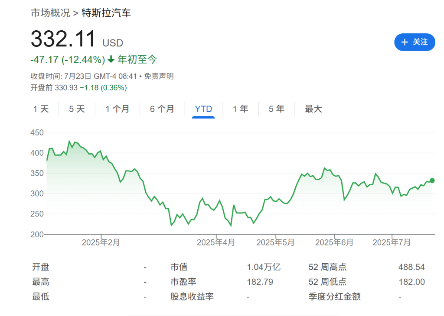Click the 2025年5月 axis label
This screenshot has width=444, height=316.
click(x=275, y=242)
